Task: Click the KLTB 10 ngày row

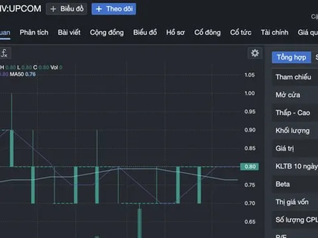Action: click(x=295, y=166)
